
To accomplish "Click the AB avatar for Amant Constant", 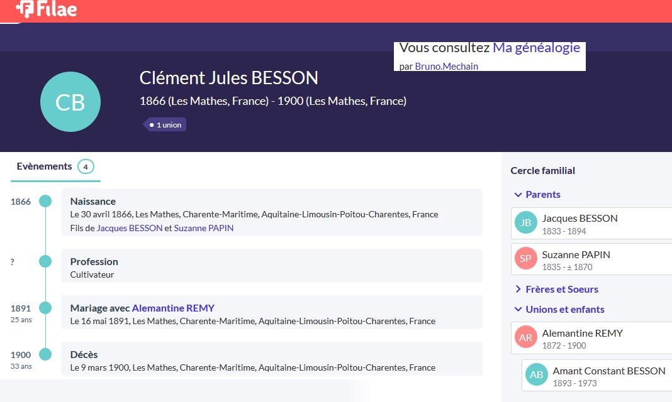I will (537, 375).
